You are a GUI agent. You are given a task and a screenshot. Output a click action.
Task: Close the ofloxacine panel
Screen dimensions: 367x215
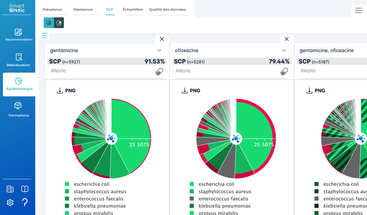[x=287, y=39]
